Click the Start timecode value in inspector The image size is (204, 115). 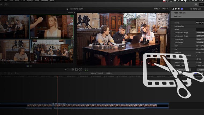[200, 46]
